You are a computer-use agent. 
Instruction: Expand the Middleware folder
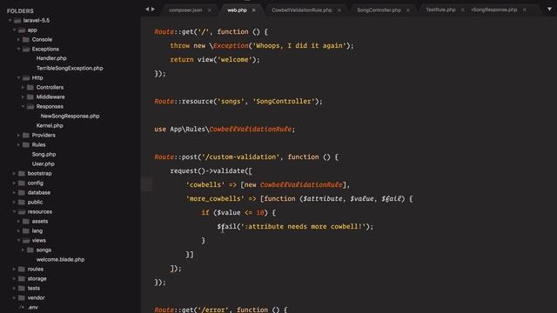pyautogui.click(x=23, y=97)
